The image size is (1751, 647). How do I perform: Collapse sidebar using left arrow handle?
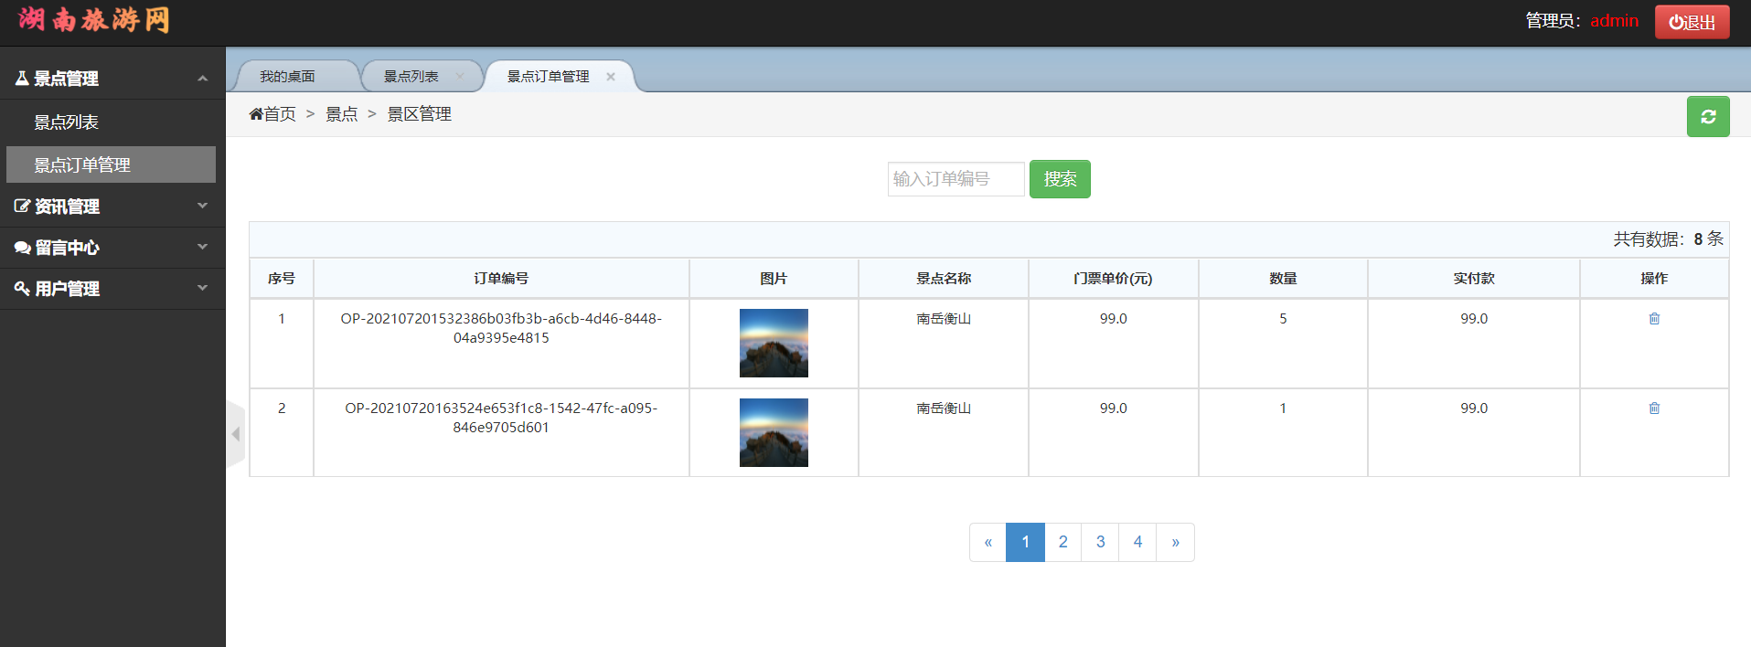(236, 434)
